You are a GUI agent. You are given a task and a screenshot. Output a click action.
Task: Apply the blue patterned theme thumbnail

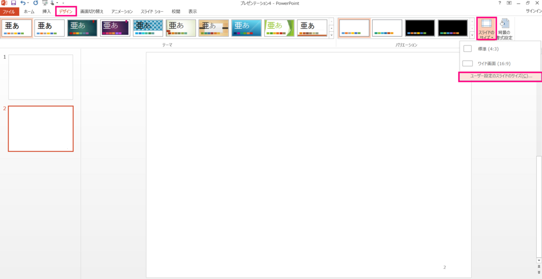click(148, 28)
